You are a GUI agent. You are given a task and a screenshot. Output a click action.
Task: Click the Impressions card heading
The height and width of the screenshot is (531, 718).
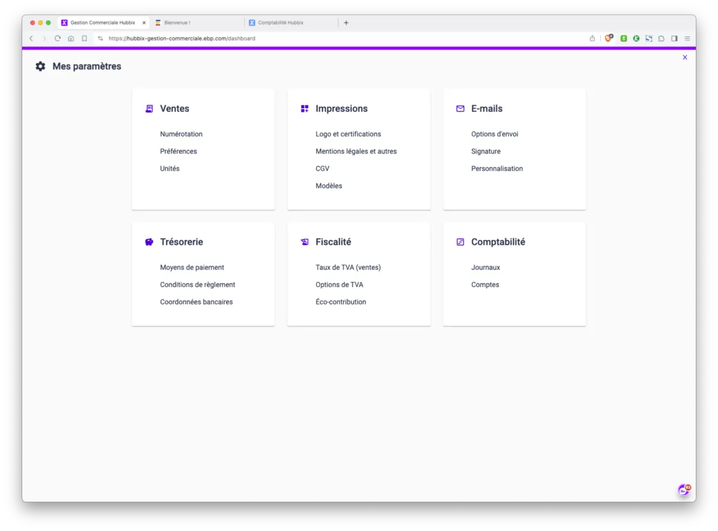pyautogui.click(x=342, y=109)
